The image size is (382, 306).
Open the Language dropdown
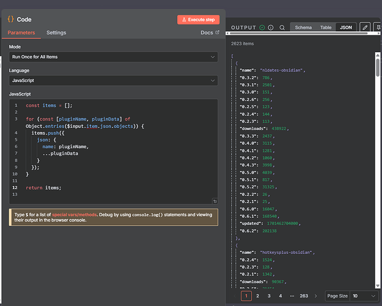113,80
